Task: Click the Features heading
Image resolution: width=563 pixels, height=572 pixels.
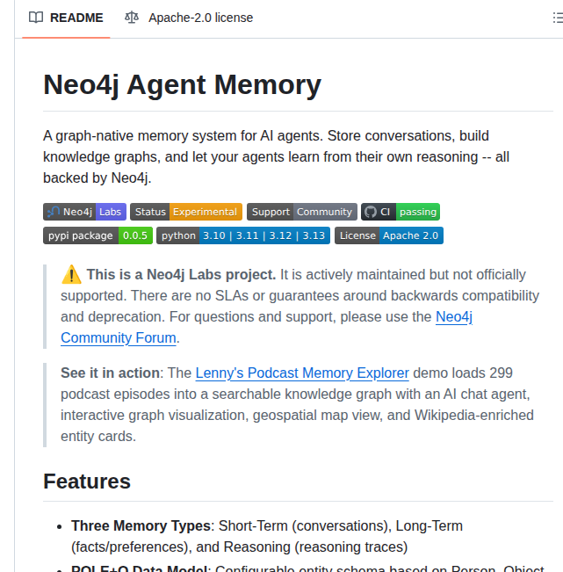Action: [x=87, y=481]
